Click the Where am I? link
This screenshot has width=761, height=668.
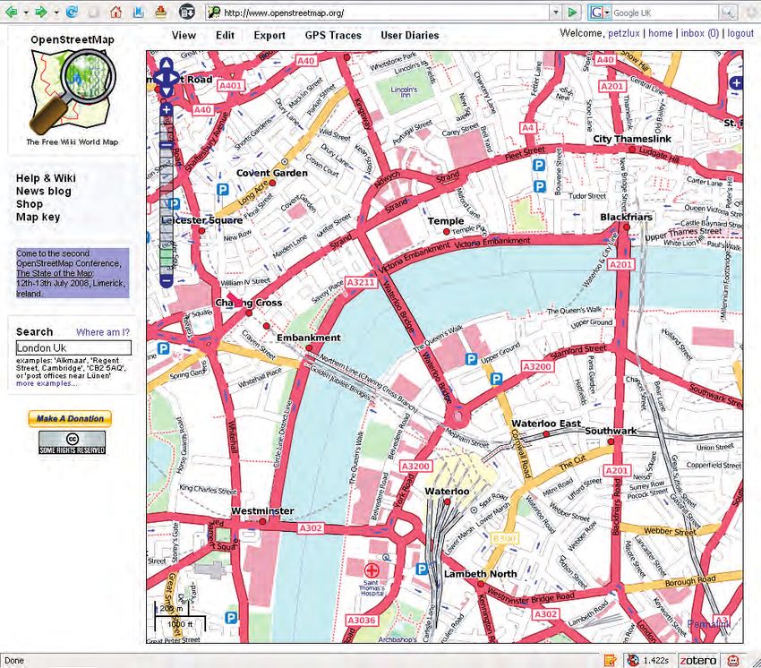(103, 332)
